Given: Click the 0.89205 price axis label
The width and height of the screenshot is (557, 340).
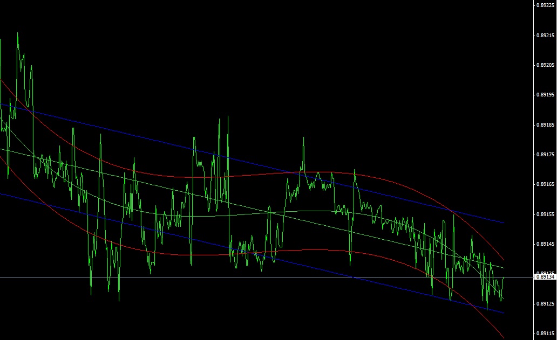Looking at the screenshot, I should coord(545,65).
